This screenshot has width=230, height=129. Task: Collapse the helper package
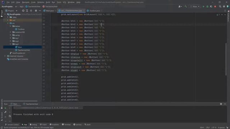pyautogui.click(x=10, y=26)
